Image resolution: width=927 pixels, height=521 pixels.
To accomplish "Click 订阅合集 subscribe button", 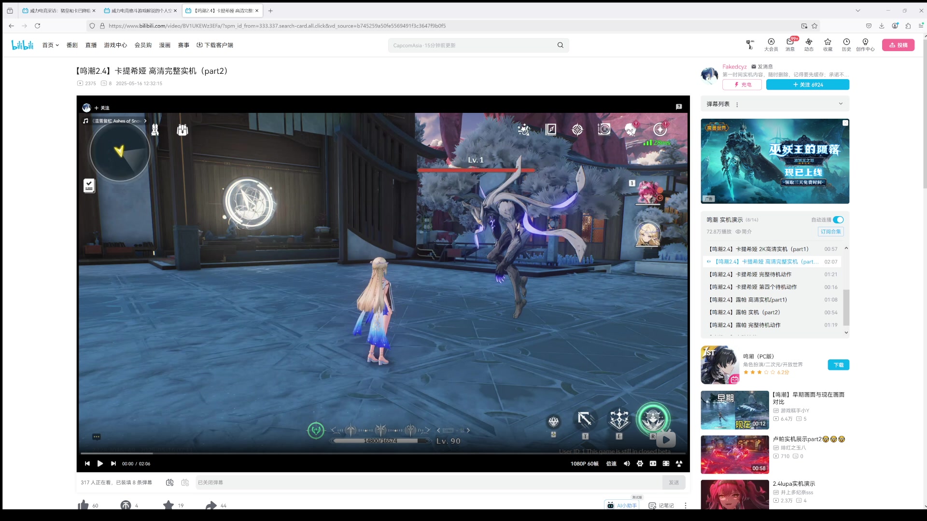I will [x=831, y=232].
